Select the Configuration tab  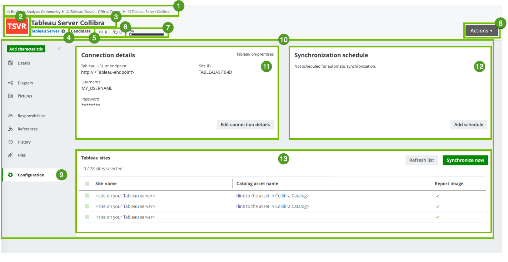point(31,175)
